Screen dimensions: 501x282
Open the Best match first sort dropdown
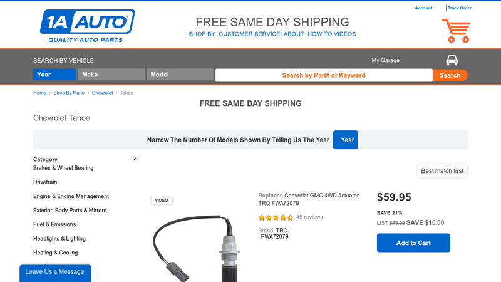(x=442, y=171)
